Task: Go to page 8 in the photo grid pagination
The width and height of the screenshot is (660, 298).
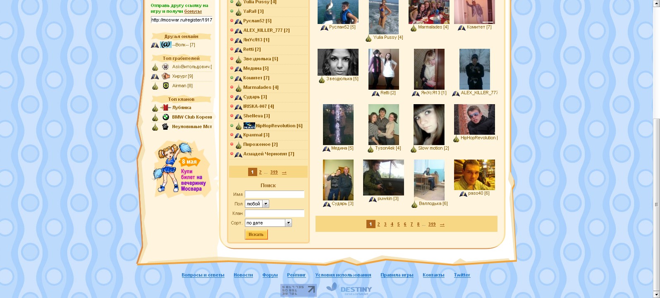Action: point(418,224)
